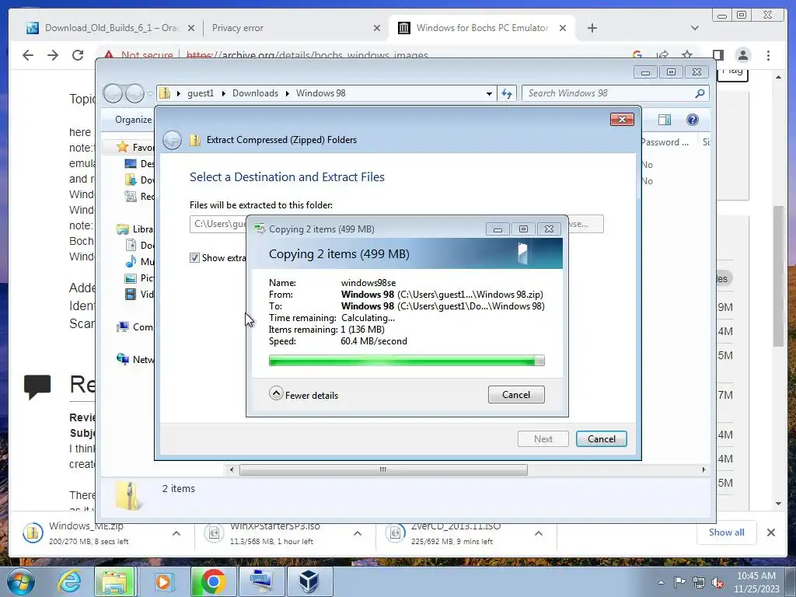The height and width of the screenshot is (597, 796).
Task: Open the Organize menu in Explorer
Action: click(x=133, y=120)
